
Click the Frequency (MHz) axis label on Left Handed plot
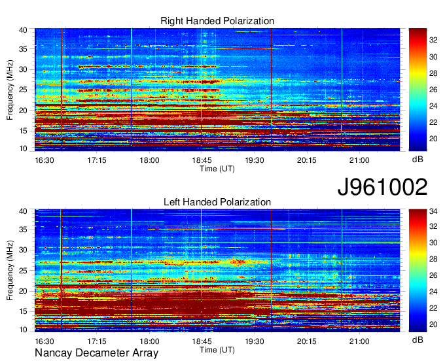click(x=10, y=271)
